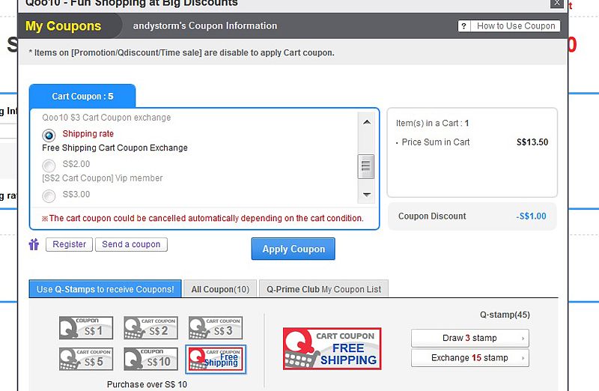This screenshot has width=599, height=391.
Task: Select the Shipping rate radio button
Action: [x=49, y=135]
